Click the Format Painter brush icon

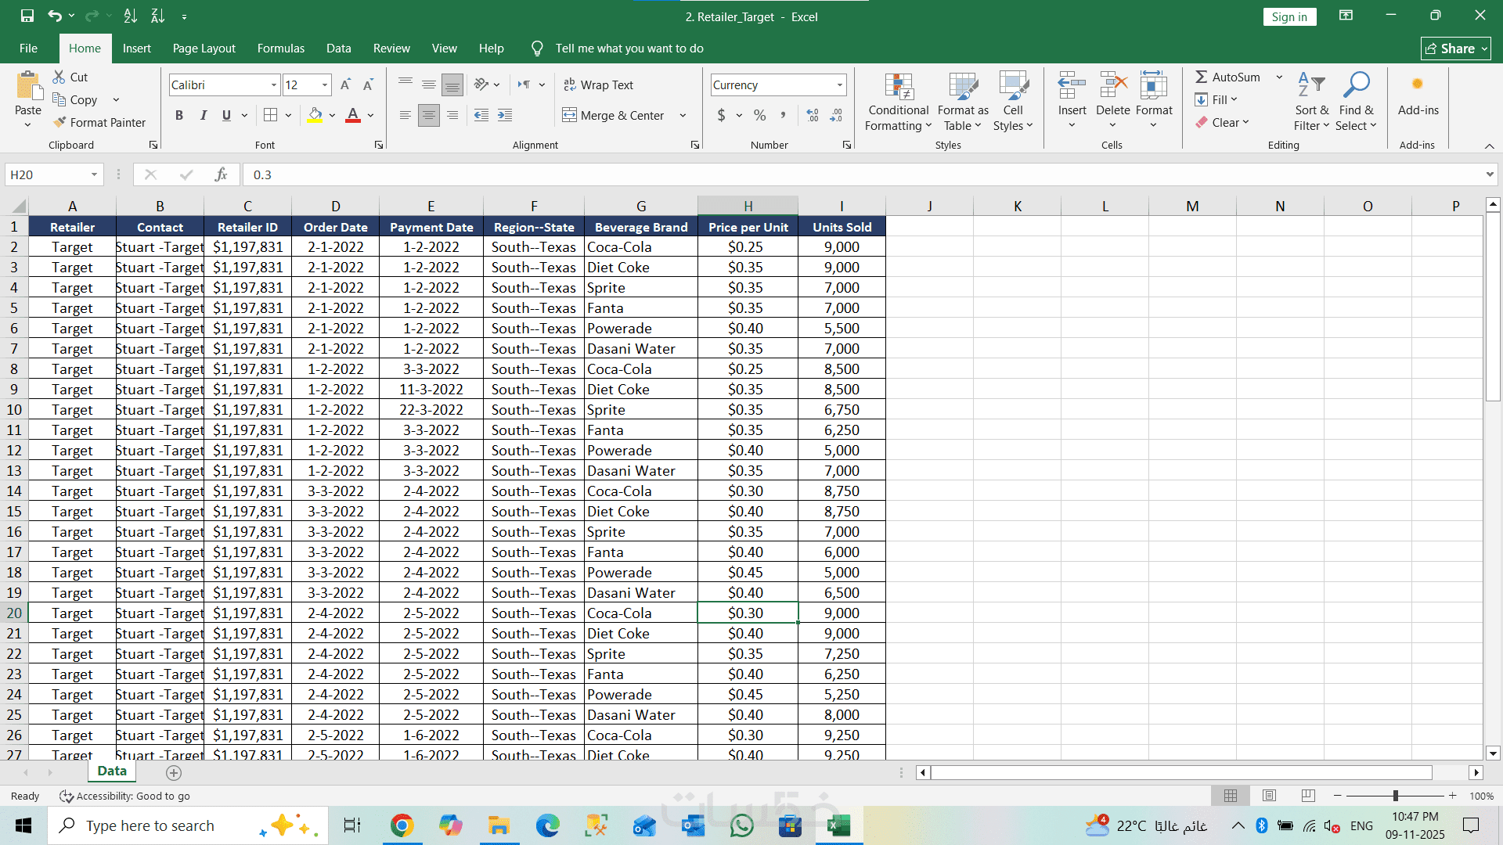click(59, 122)
